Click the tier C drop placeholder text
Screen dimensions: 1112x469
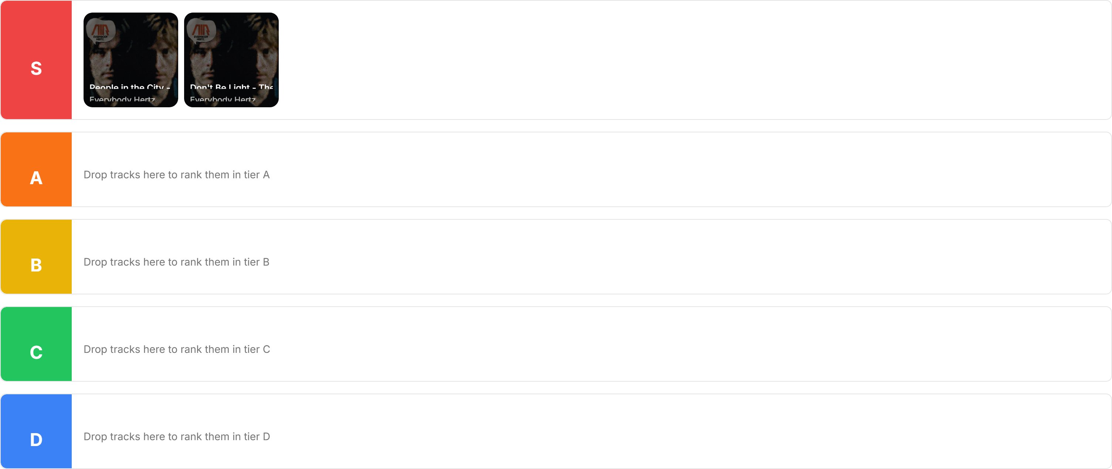pyautogui.click(x=177, y=350)
